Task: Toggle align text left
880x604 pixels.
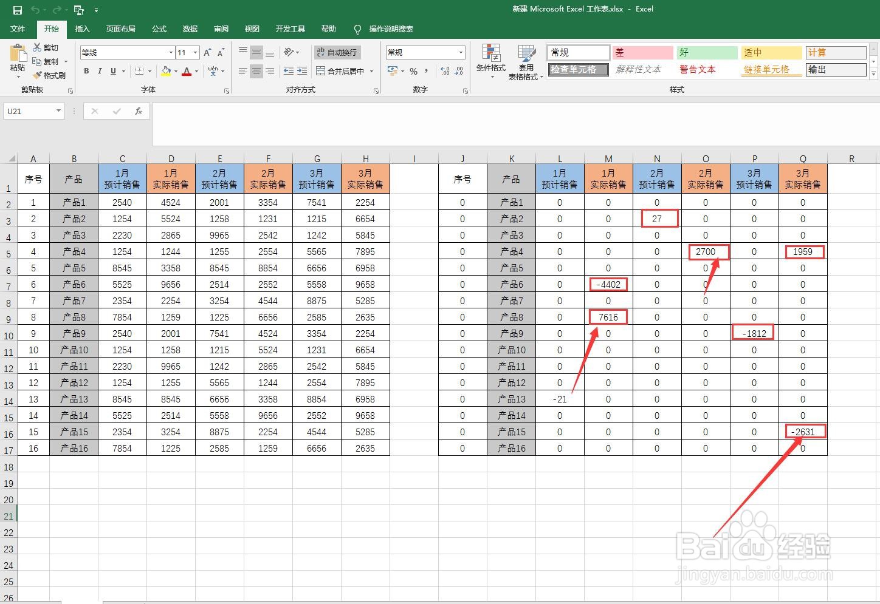Action: [243, 71]
